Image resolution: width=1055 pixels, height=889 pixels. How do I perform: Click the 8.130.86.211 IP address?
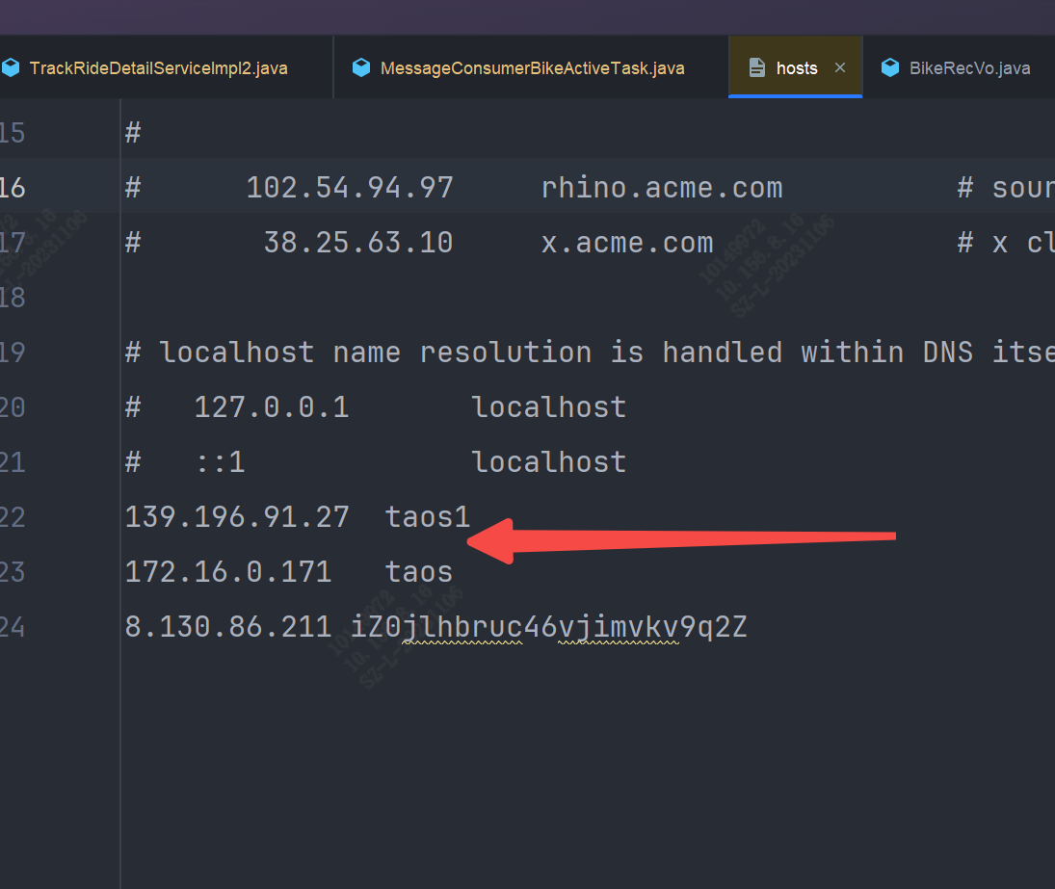pos(228,627)
